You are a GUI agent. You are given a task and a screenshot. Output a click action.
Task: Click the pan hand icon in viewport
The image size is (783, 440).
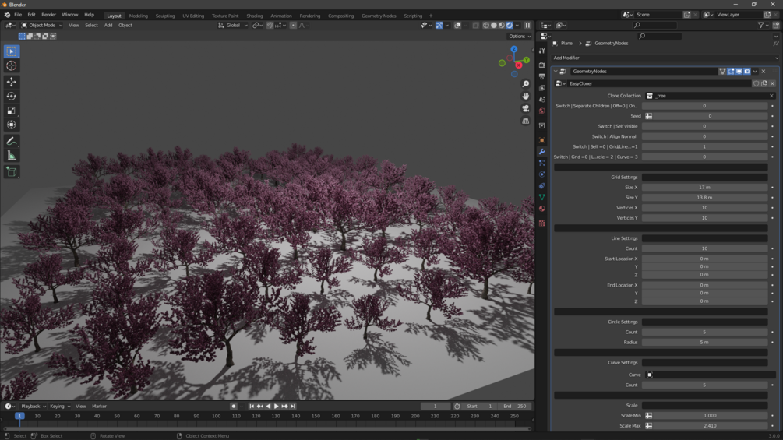coord(526,96)
